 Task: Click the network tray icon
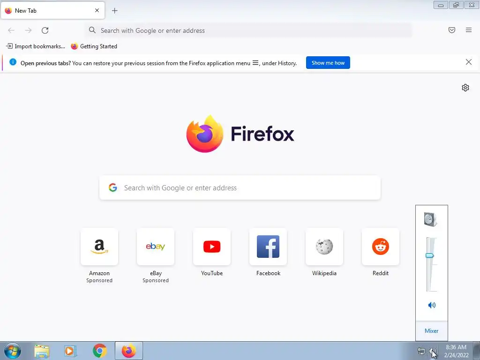421,352
